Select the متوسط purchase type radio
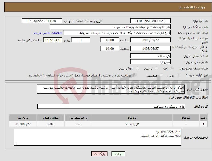Viewport: 212px width, 161px height. [x=161, y=75]
